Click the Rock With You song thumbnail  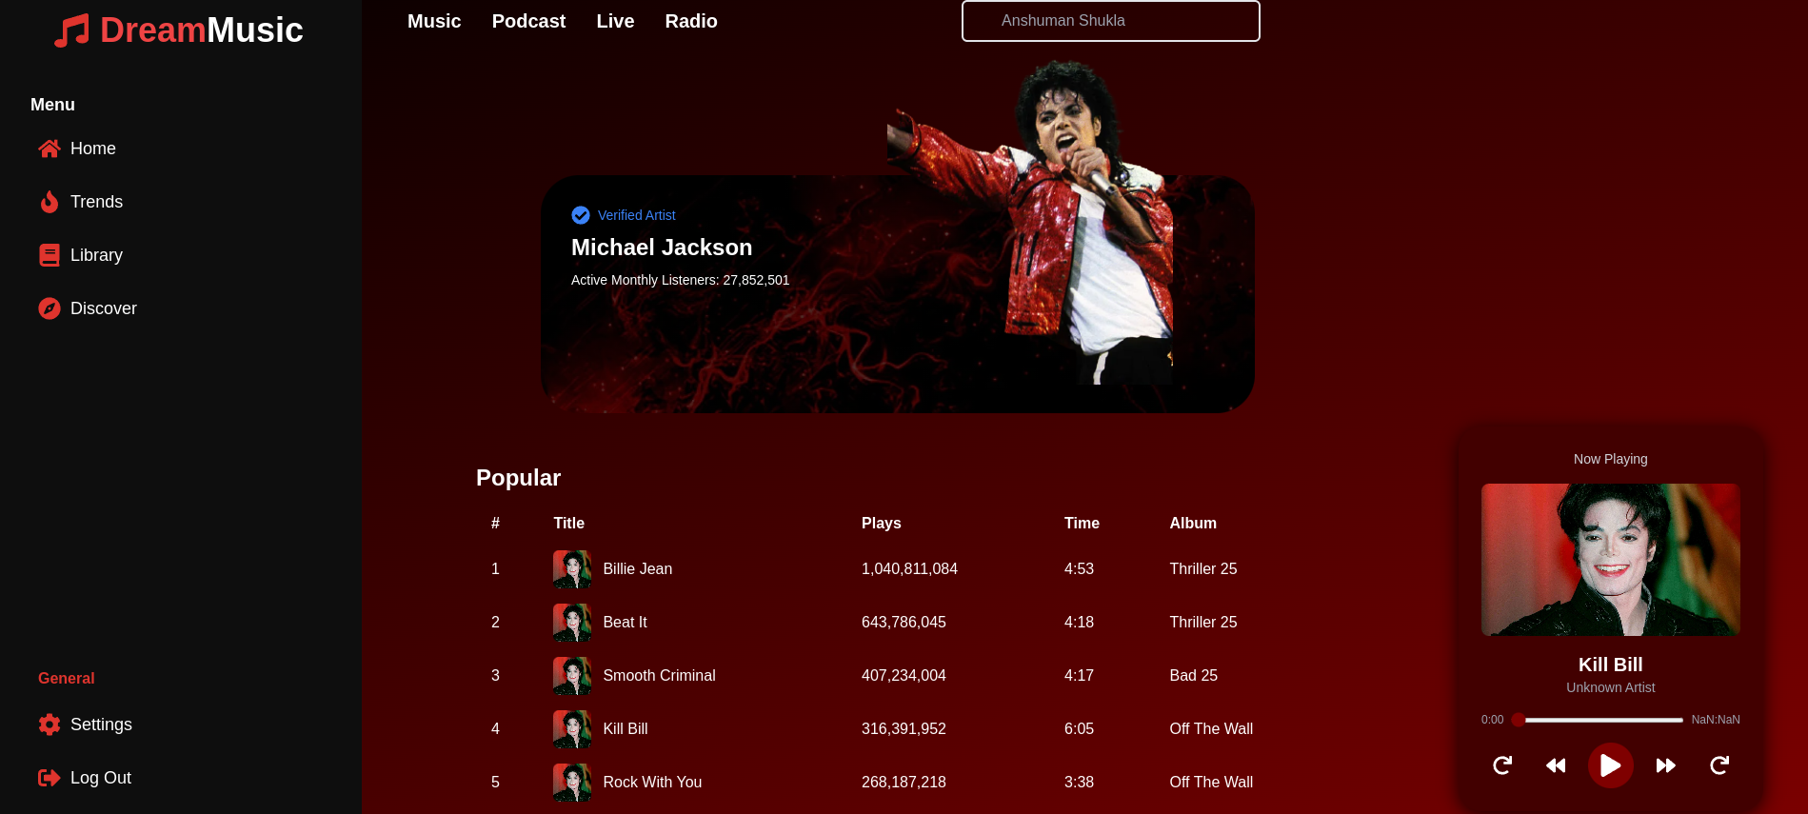[572, 783]
